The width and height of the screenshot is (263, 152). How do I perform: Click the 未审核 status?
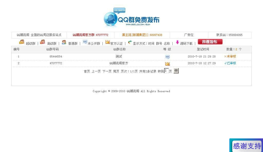(230, 56)
